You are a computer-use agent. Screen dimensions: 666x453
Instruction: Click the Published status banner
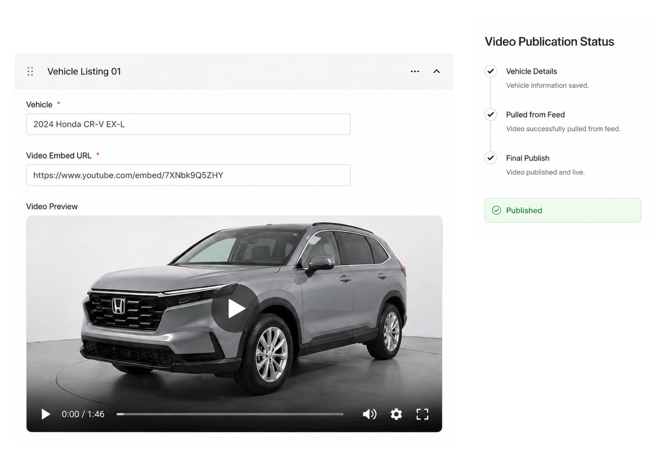tap(563, 210)
